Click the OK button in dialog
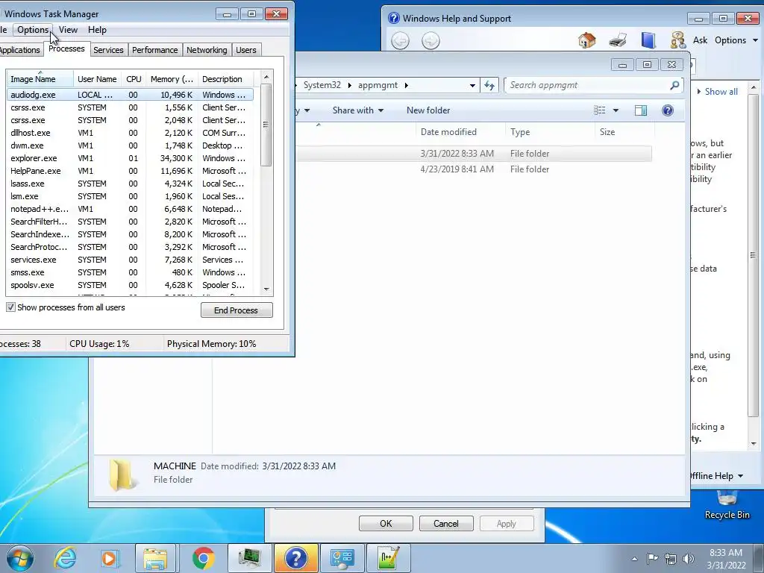Screen dimensions: 764x573 [386, 524]
